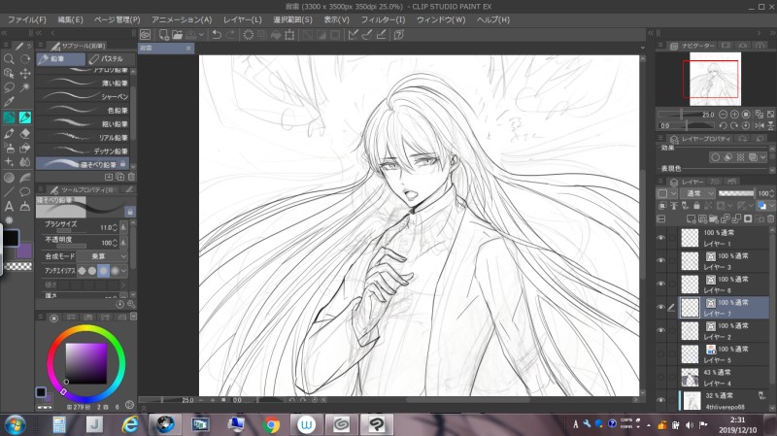Open 合成モード 乗算 dropdown

[103, 256]
